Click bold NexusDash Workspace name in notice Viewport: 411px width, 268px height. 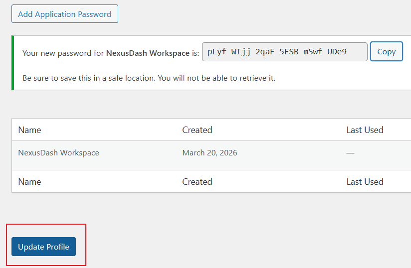click(x=148, y=53)
